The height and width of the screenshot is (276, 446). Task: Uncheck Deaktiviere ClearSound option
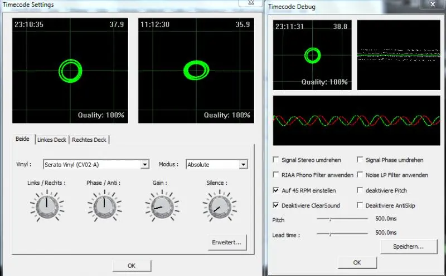pyautogui.click(x=277, y=205)
